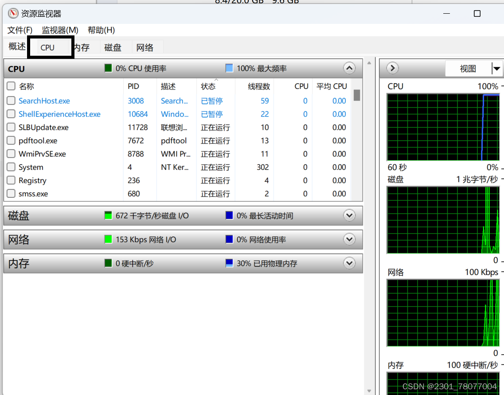Image resolution: width=504 pixels, height=395 pixels.
Task: Tick the select-all checkbox beside 名称
Action: tap(11, 86)
